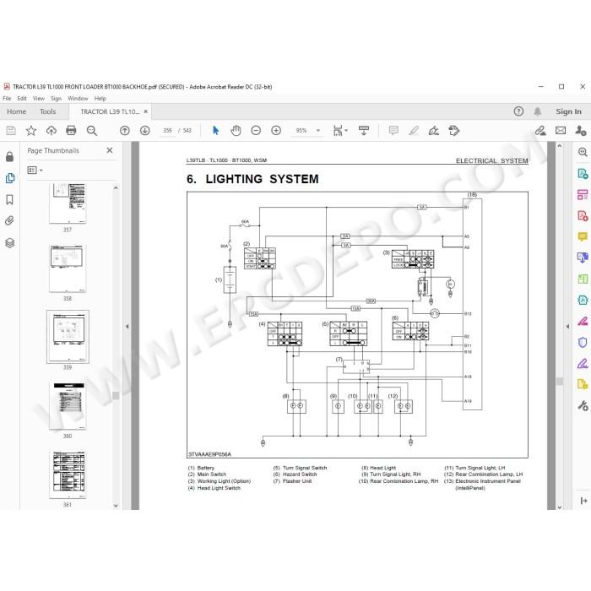
Task: Close the TRACTOR L39 document tab
Action: click(145, 111)
